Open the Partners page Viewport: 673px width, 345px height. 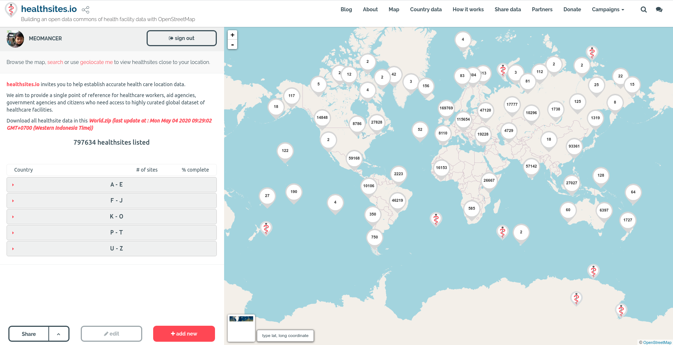542,9
